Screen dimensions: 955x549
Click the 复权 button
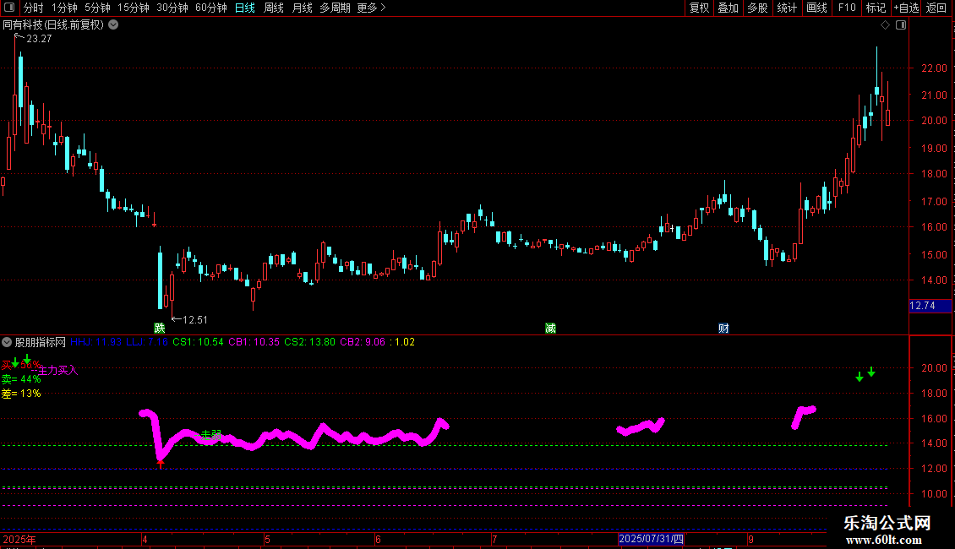pos(699,8)
